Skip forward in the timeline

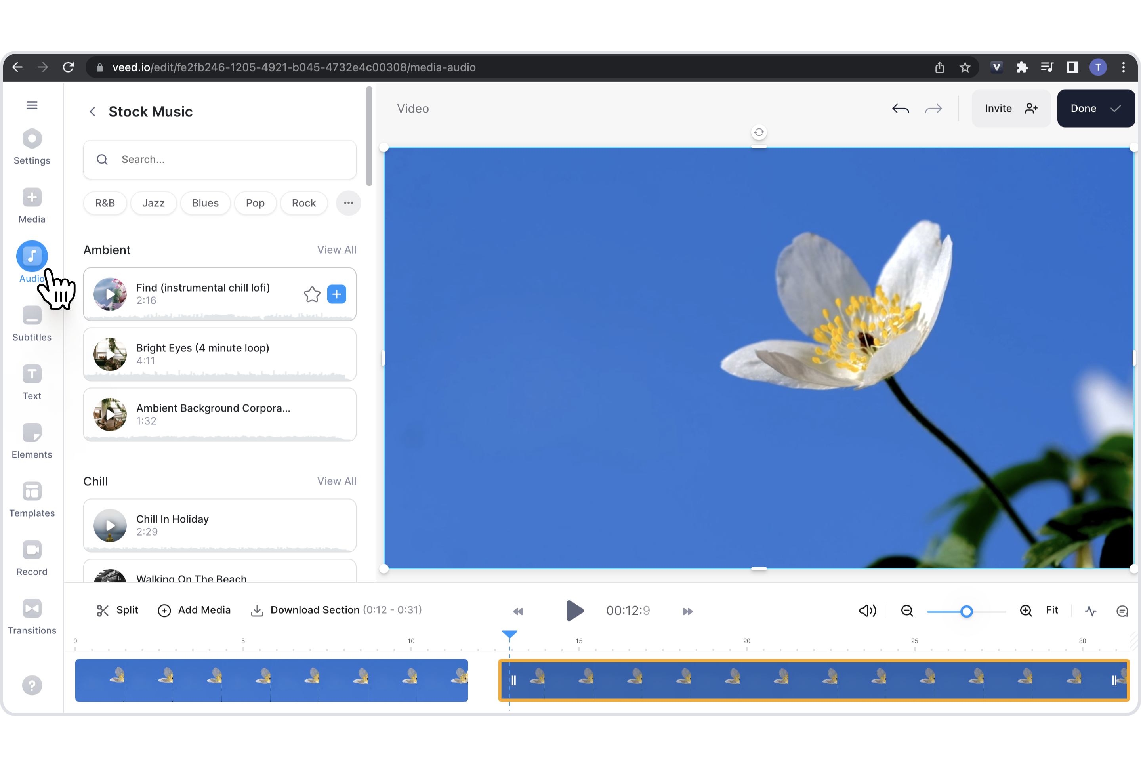tap(687, 611)
